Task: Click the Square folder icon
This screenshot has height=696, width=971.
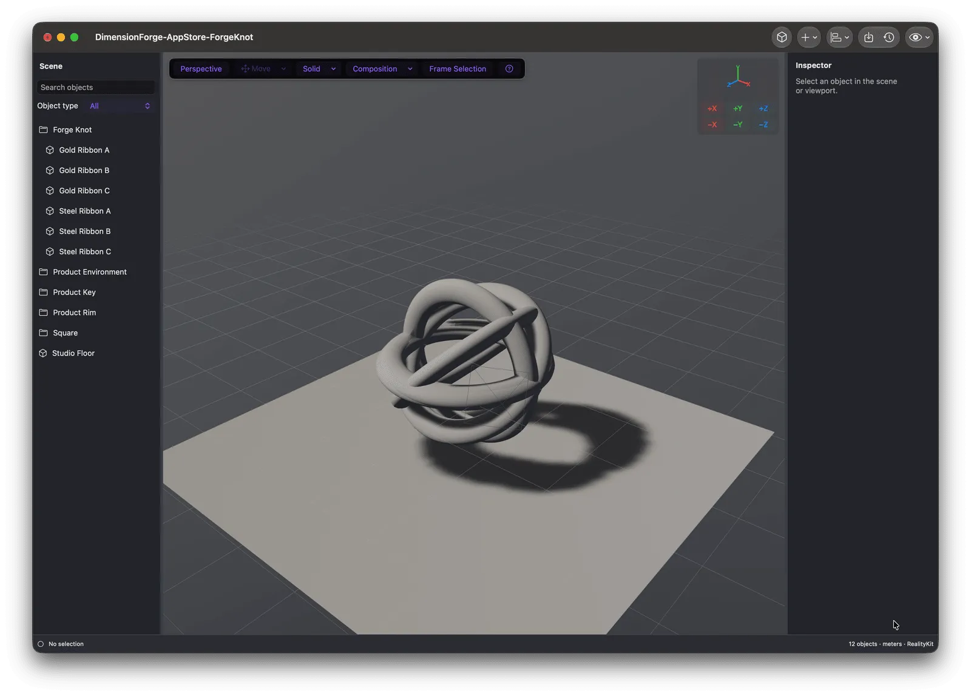Action: [43, 333]
